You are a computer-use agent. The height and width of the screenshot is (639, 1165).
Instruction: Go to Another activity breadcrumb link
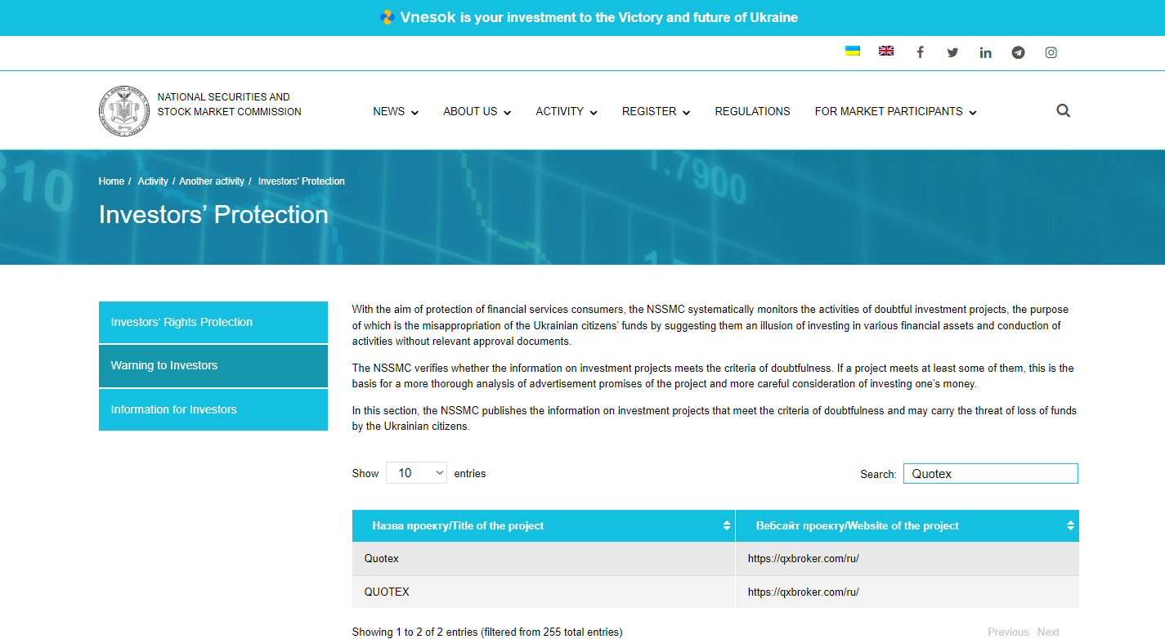pos(212,181)
